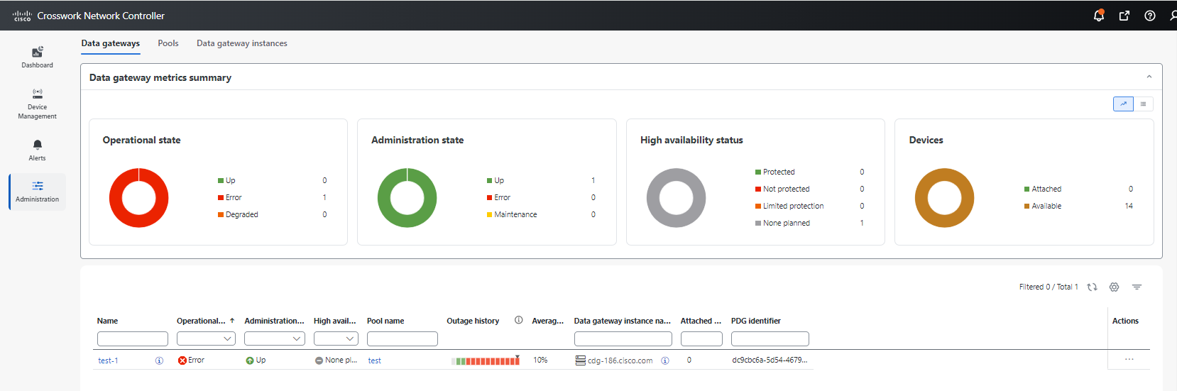Open Alerts from the sidebar

pos(37,150)
